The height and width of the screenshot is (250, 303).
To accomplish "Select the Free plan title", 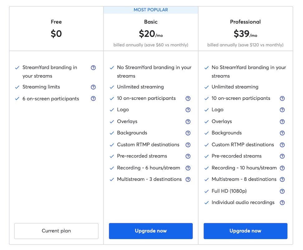I will click(x=56, y=22).
